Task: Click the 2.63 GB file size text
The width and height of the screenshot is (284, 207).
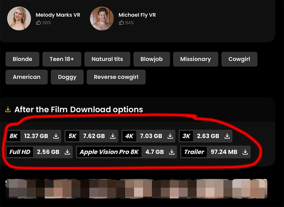Action: pyautogui.click(x=208, y=136)
